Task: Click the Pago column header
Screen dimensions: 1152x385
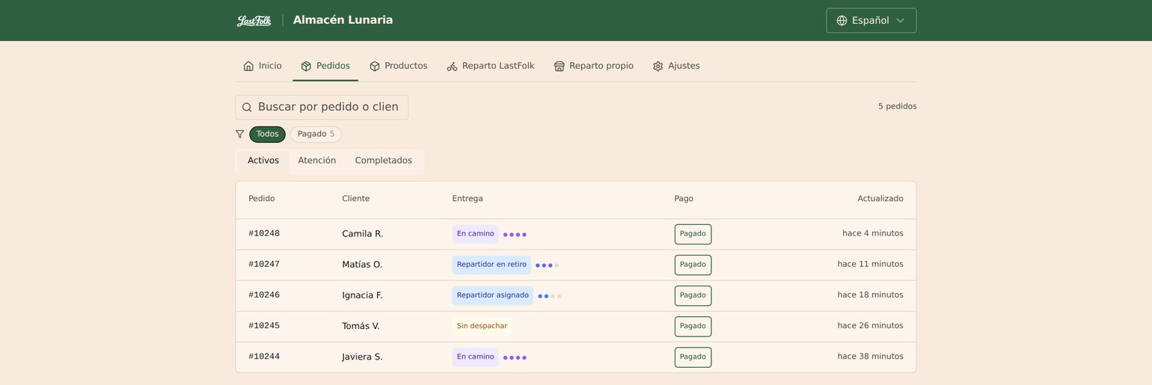Action: (x=684, y=199)
